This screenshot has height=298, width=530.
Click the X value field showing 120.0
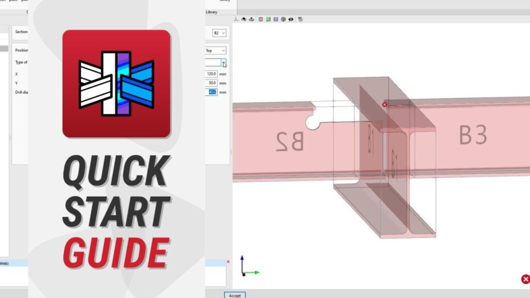pos(211,74)
